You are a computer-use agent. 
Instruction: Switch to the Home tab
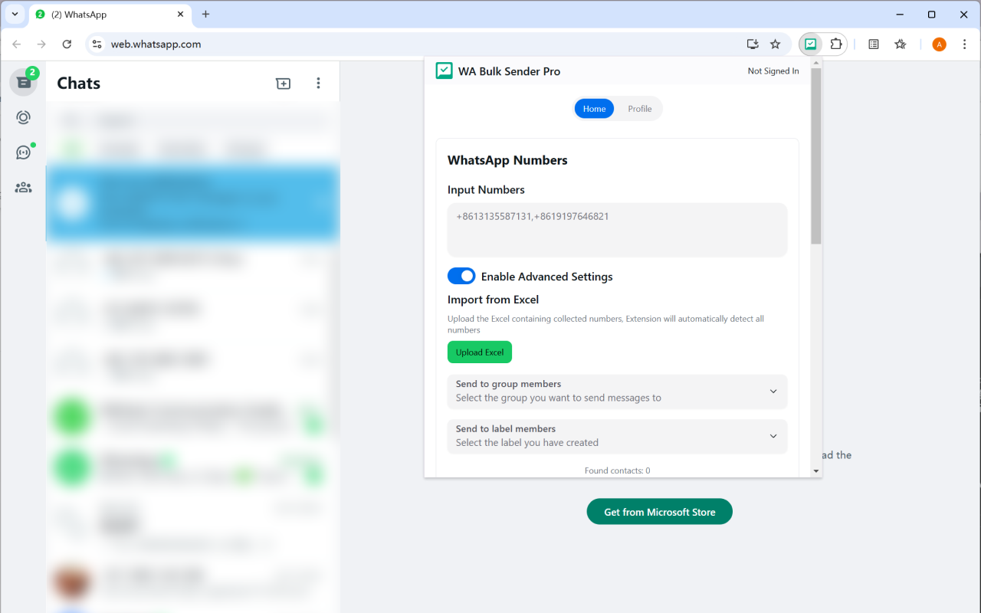click(x=594, y=109)
